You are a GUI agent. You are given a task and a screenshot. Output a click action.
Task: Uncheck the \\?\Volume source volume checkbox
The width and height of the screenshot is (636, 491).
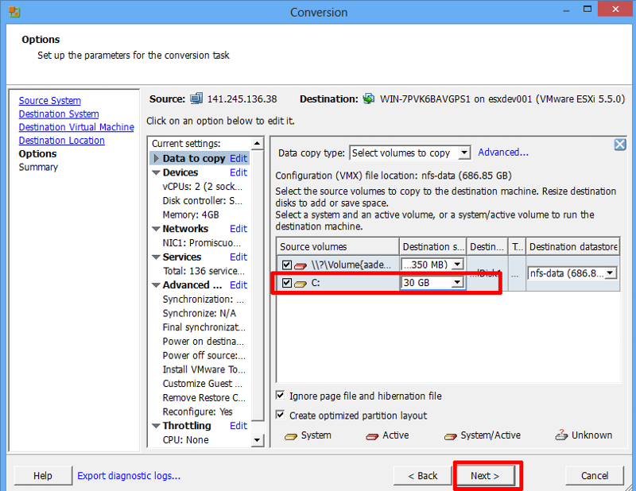tap(287, 265)
